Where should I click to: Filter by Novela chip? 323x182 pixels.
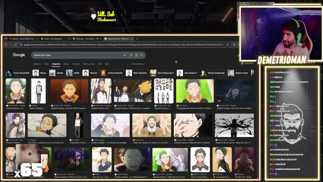(57, 73)
